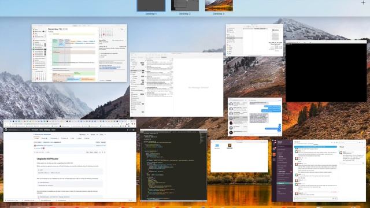The width and height of the screenshot is (370, 208).
Task: Click 'No Message Selected' pane in Mail window
Action: coord(198,87)
